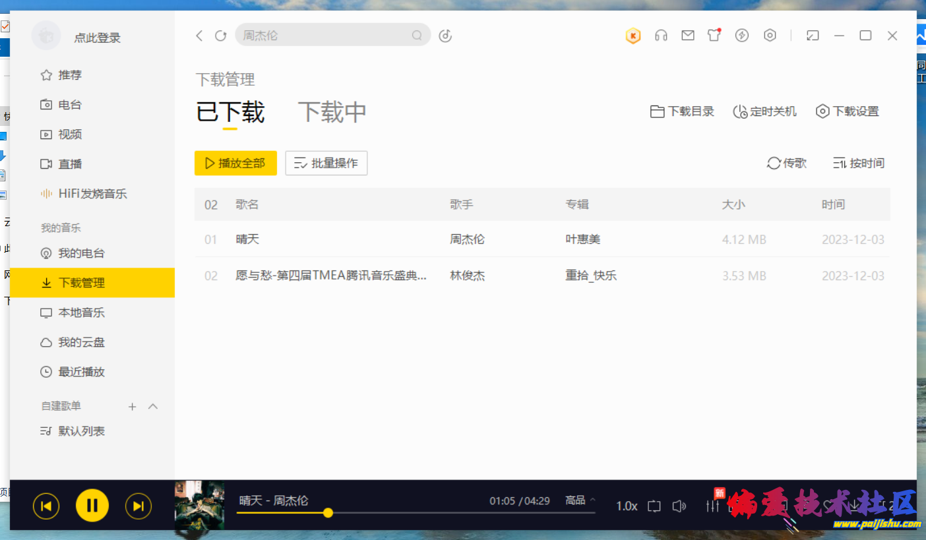Image resolution: width=926 pixels, height=540 pixels.
Task: Pause the currently playing song
Action: pyautogui.click(x=92, y=506)
